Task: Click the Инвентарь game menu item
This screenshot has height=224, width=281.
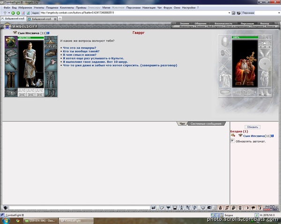Action: pos(186,26)
